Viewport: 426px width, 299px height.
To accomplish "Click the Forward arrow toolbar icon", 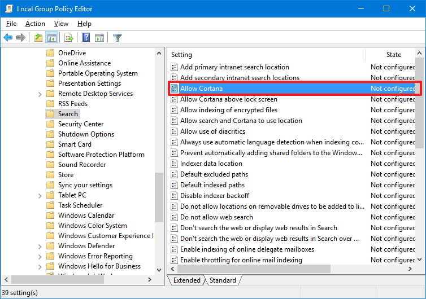I will coord(21,38).
